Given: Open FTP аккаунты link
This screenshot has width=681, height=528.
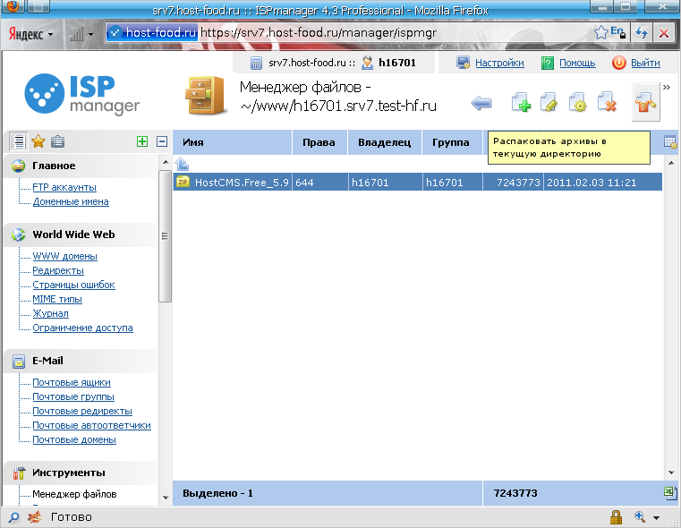Looking at the screenshot, I should [x=64, y=188].
